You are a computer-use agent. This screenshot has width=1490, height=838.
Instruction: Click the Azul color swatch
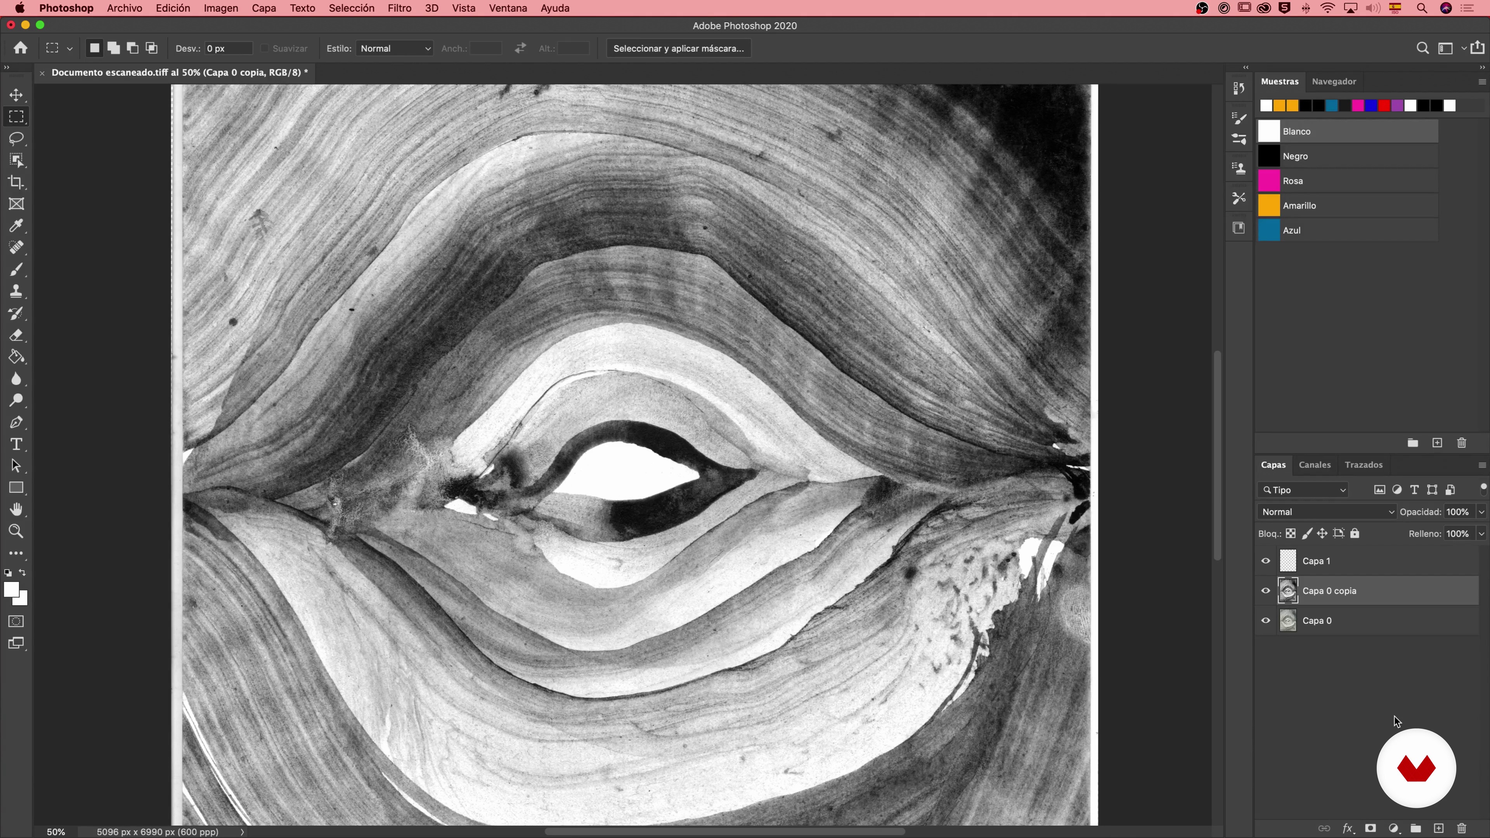pyautogui.click(x=1269, y=230)
